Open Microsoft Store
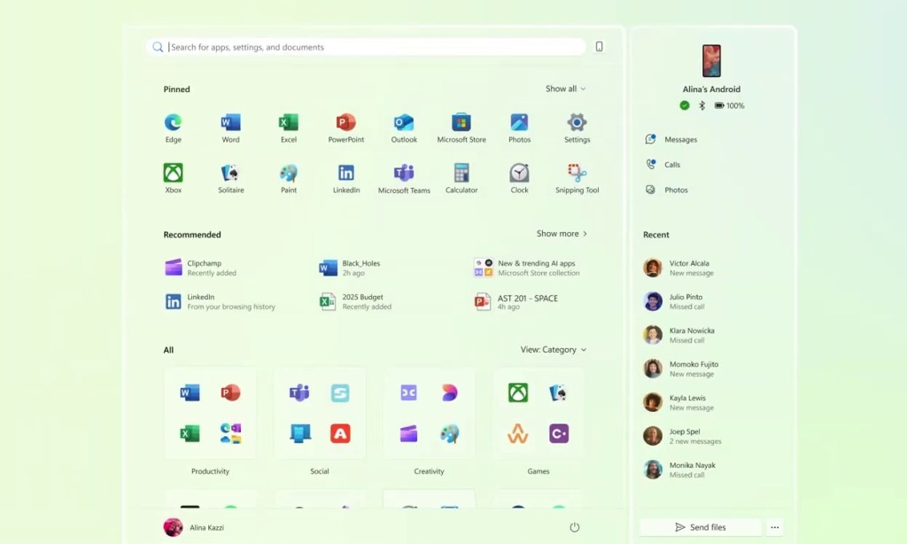This screenshot has height=544, width=907. click(461, 128)
